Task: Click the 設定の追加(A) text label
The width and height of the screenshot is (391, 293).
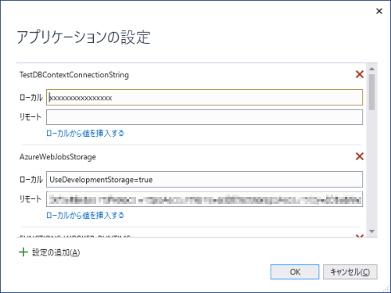Action: (56, 252)
